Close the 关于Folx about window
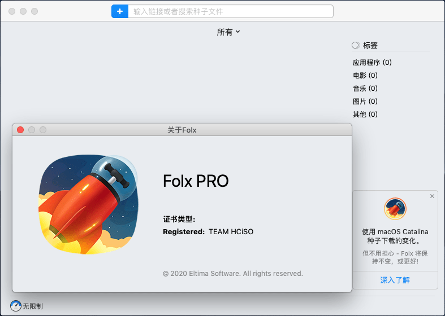The width and height of the screenshot is (445, 316). (20, 130)
